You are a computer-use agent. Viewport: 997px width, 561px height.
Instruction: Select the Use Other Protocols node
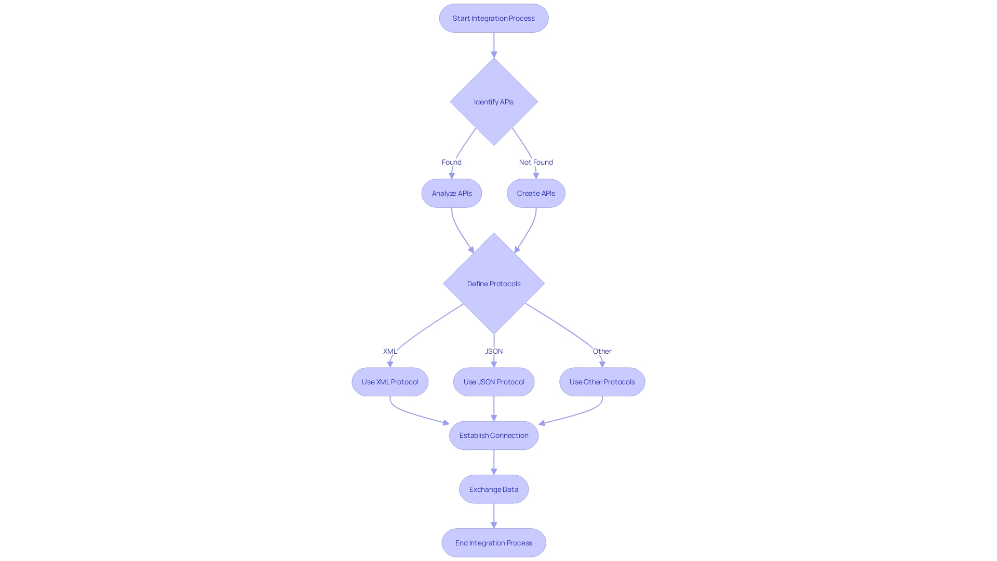[602, 382]
